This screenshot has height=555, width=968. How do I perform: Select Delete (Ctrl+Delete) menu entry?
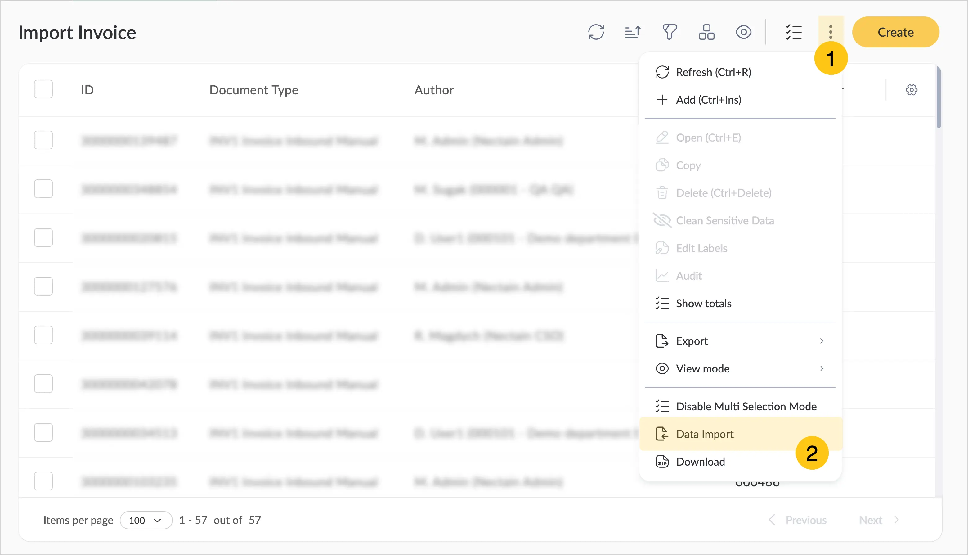(x=740, y=193)
